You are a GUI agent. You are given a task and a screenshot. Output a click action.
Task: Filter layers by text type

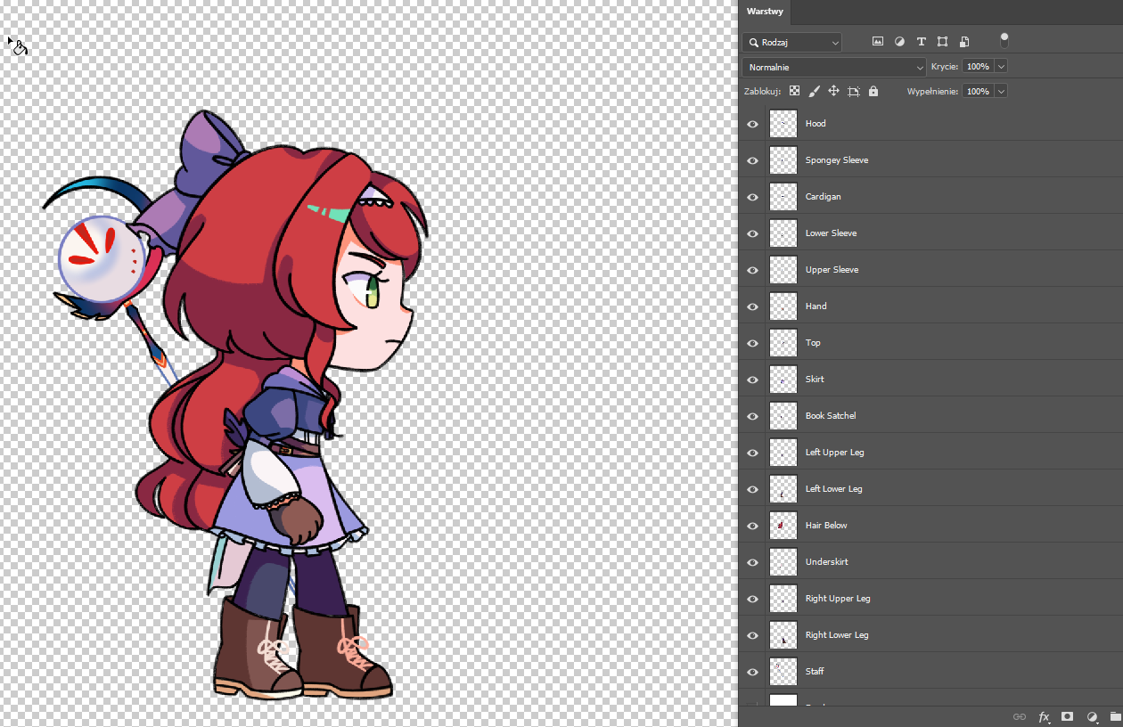(x=921, y=42)
